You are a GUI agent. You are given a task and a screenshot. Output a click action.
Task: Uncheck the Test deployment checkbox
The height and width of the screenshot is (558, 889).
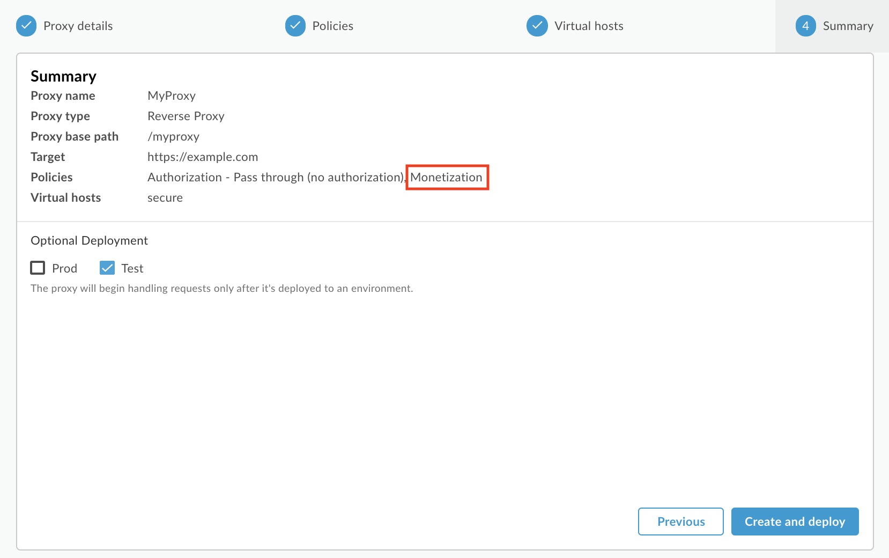pyautogui.click(x=107, y=268)
